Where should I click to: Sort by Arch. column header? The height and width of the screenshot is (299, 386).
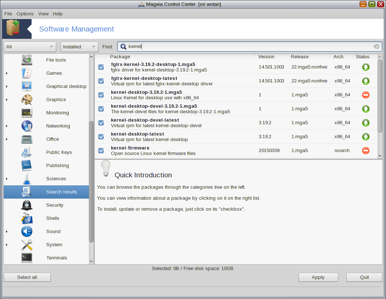tap(342, 57)
